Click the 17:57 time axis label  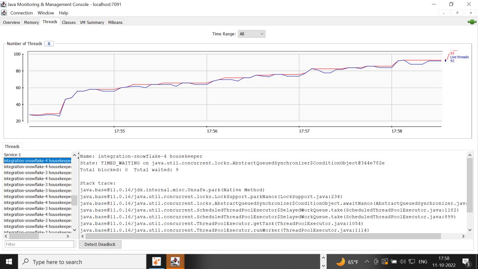(304, 131)
